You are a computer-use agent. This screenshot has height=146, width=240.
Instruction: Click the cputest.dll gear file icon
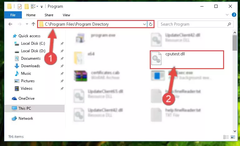tap(156, 58)
